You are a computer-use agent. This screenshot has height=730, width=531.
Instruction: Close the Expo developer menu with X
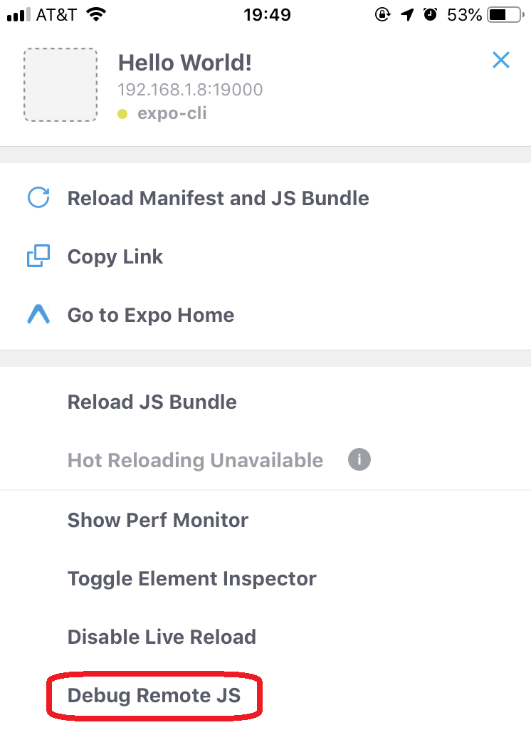tap(501, 60)
